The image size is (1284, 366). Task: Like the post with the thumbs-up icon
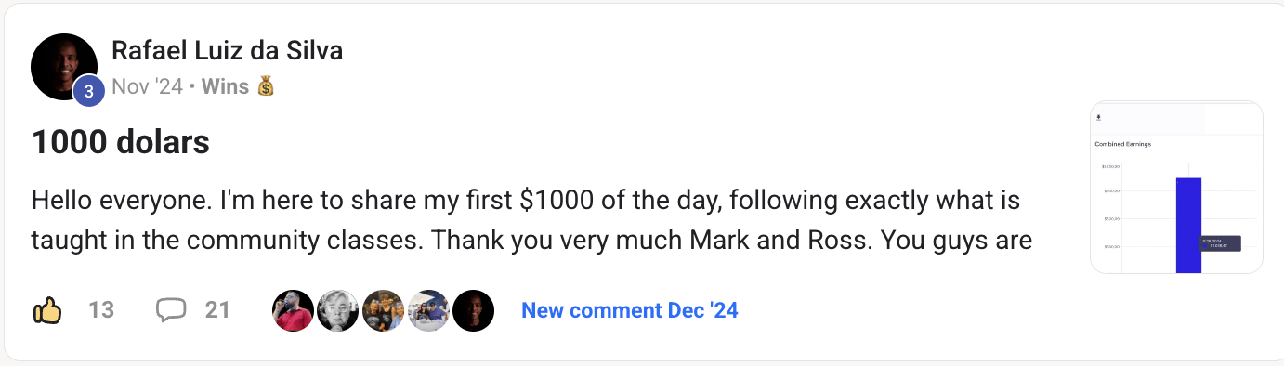point(47,310)
